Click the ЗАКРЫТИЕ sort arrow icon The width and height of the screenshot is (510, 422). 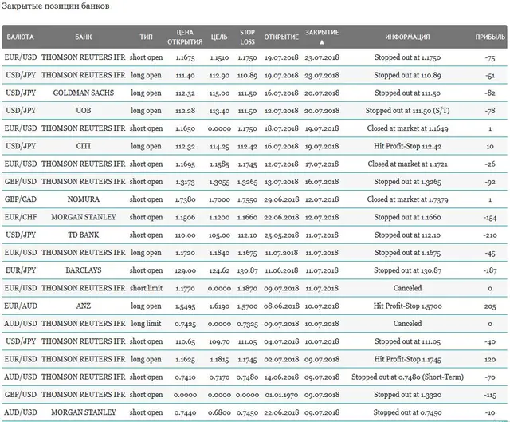[x=322, y=42]
